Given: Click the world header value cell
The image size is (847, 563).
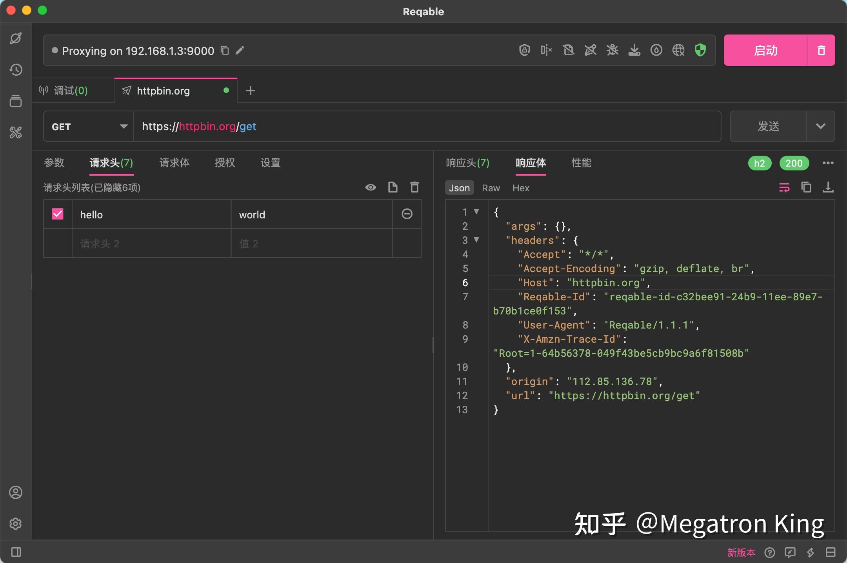Looking at the screenshot, I should click(312, 214).
